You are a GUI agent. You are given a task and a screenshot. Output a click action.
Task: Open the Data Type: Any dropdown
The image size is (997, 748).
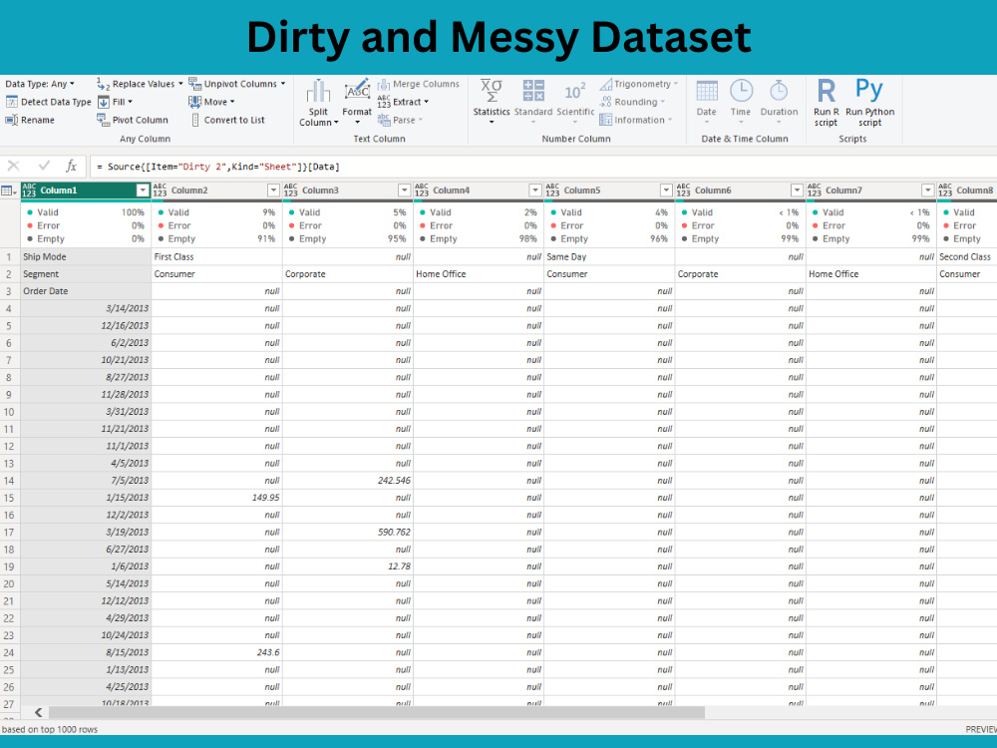pos(40,84)
